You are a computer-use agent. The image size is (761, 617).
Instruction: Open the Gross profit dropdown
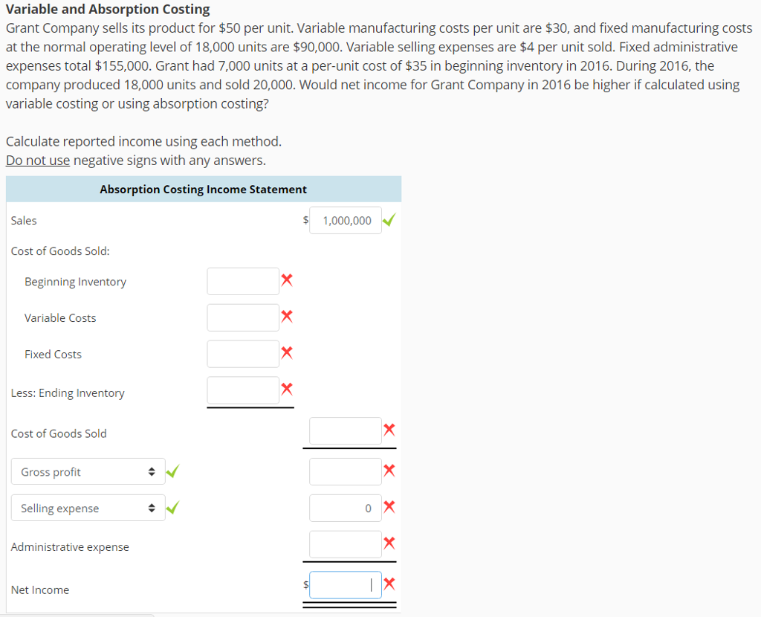click(88, 471)
